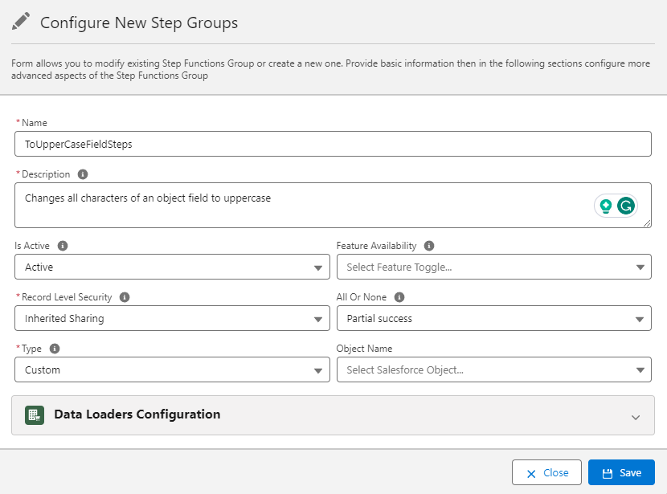Click the Record Level Security info icon
This screenshot has width=667, height=494.
[125, 297]
